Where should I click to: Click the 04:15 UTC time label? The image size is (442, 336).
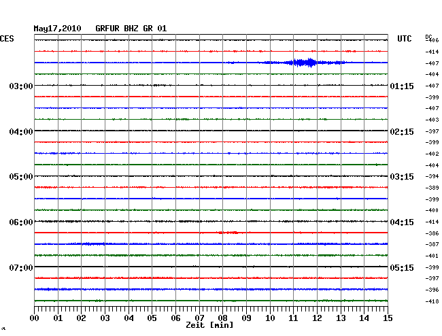[402, 222]
